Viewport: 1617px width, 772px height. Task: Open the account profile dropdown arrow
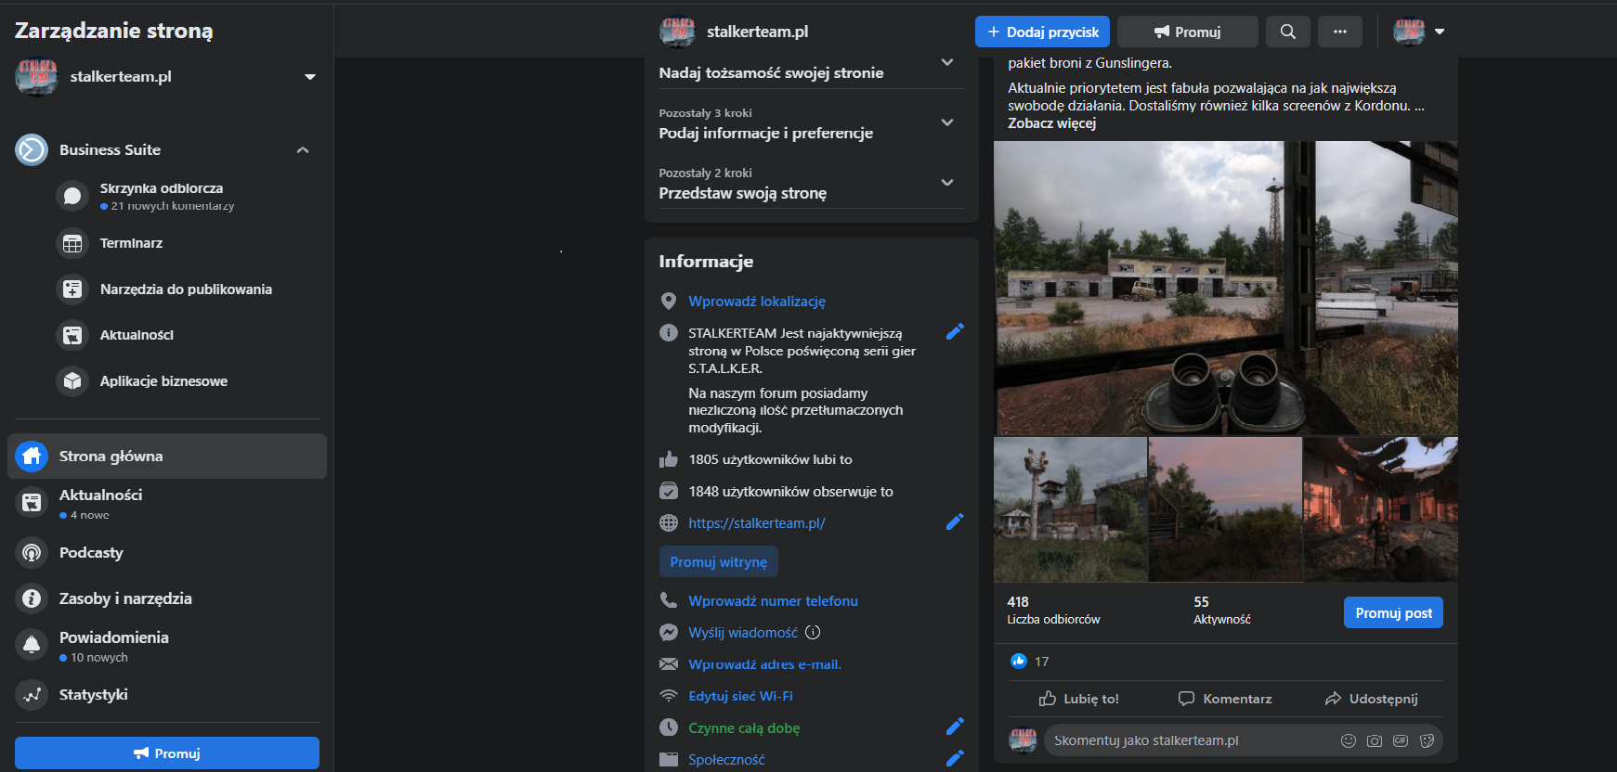[x=1440, y=32]
